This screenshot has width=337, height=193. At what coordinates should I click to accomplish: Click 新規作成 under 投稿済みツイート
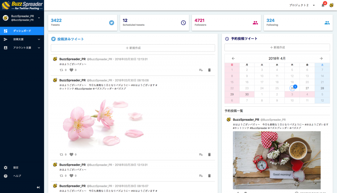click(x=133, y=48)
